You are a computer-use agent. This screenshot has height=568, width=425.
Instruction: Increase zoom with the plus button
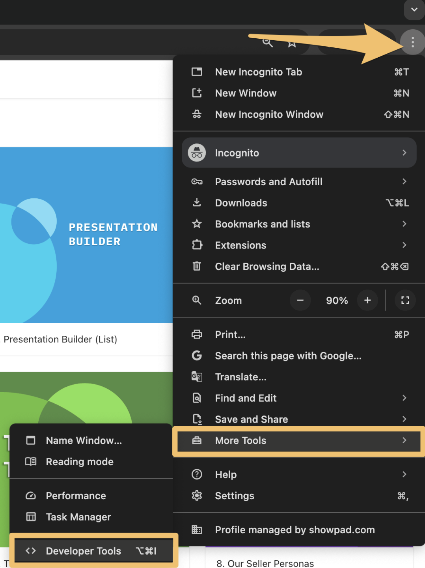coord(367,300)
